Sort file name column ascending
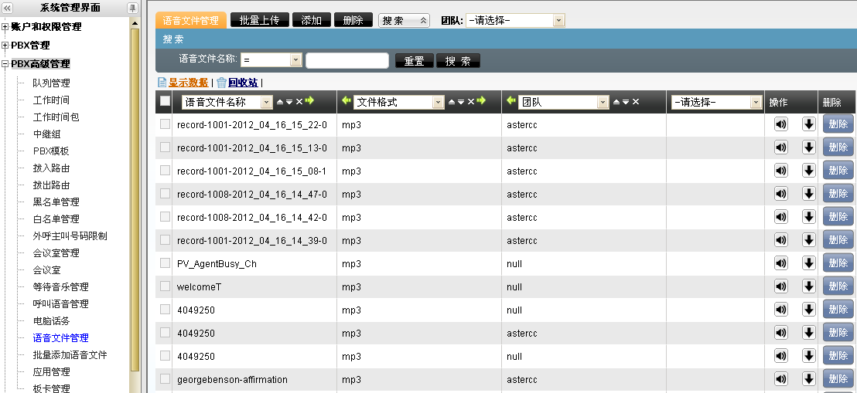This screenshot has width=857, height=393. pos(280,102)
